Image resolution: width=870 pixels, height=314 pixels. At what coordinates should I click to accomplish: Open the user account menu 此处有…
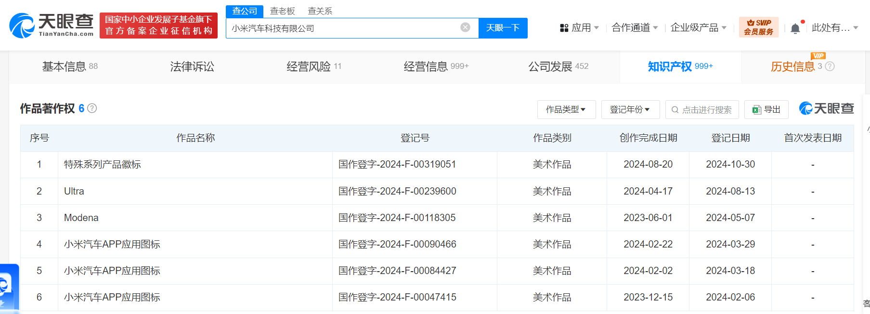tap(835, 28)
